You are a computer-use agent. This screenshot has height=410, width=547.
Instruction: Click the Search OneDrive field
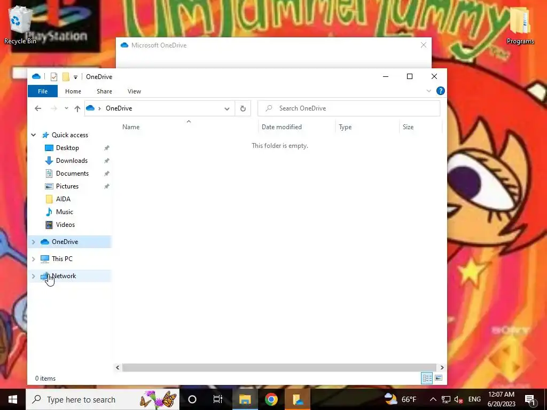[349, 108]
